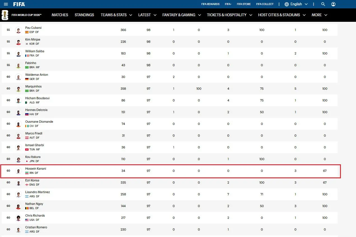Click the user account profile icon
Viewport: 356px width, 237px height.
point(333,4)
